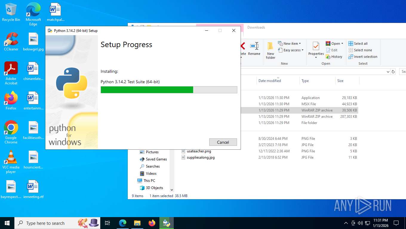406x229 pixels.
Task: Open Recycle Bin on desktop
Action: (x=11, y=12)
